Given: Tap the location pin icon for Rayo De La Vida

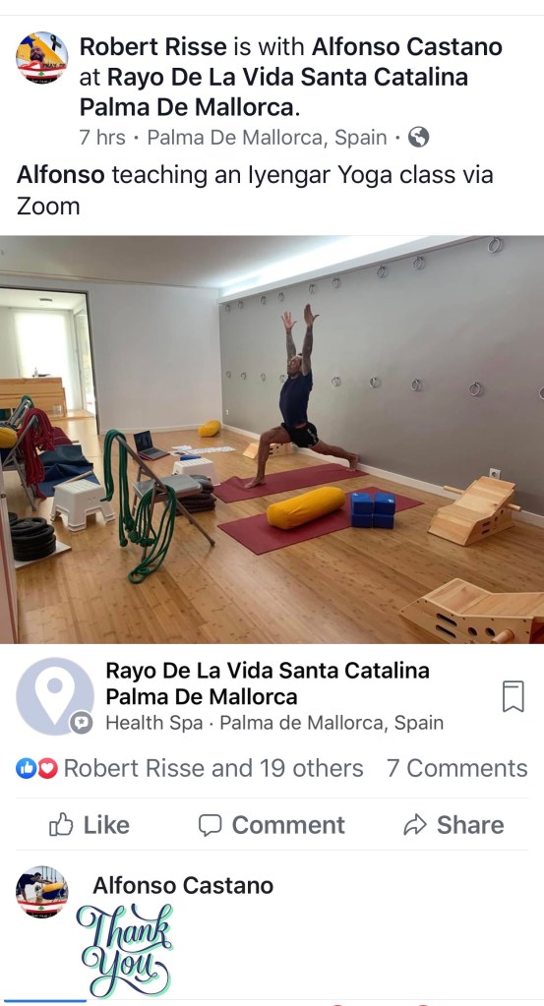Looking at the screenshot, I should click(x=55, y=696).
